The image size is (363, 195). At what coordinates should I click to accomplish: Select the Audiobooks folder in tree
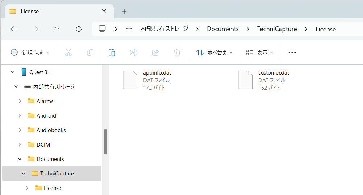[51, 130]
